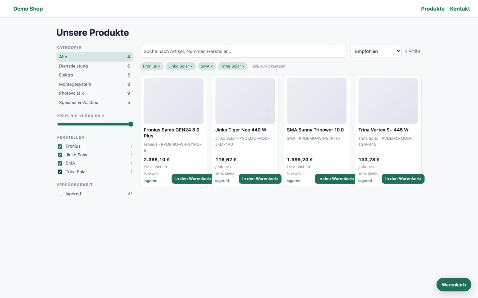The height and width of the screenshot is (298, 478).
Task: Uncheck the SMA manufacturer checkbox
Action: coord(60,163)
